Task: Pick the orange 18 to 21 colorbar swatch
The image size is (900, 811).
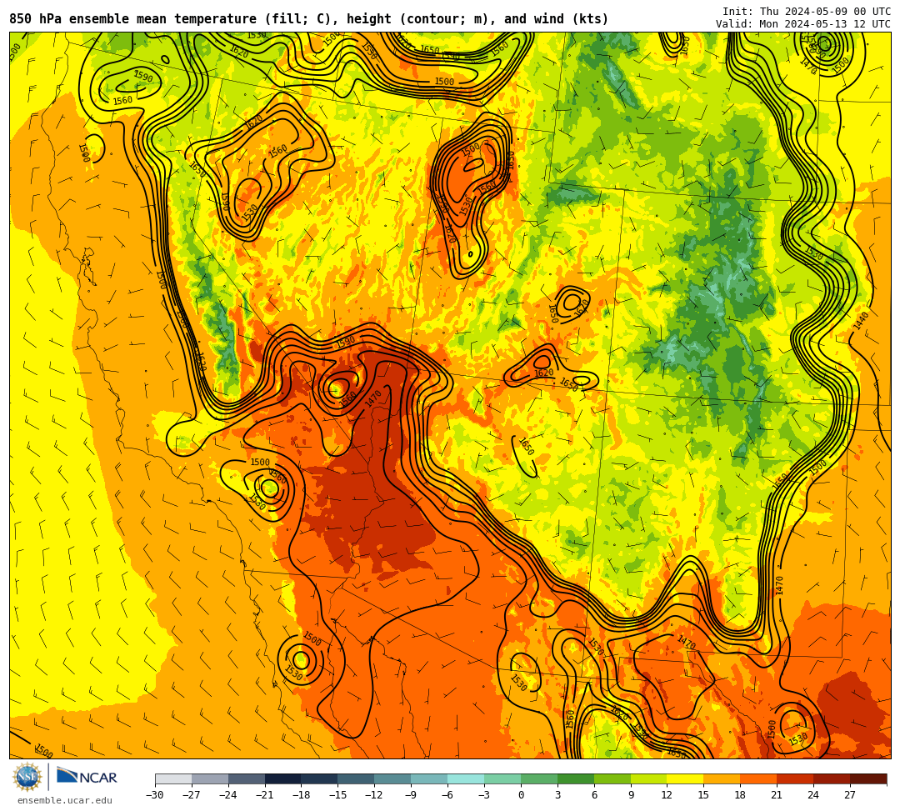Action: (759, 778)
